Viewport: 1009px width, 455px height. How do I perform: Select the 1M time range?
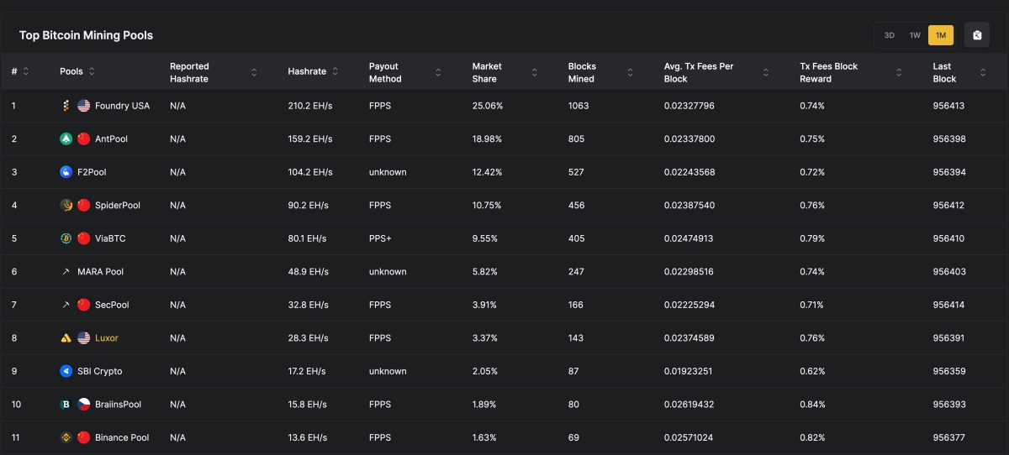941,35
